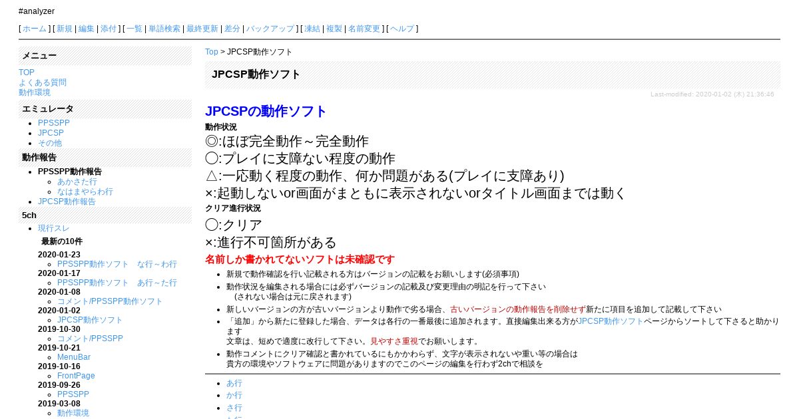Open recent entry JPCSP動作ソフト dated 2020-01-02
Image resolution: width=799 pixels, height=419 pixels.
[x=90, y=320]
